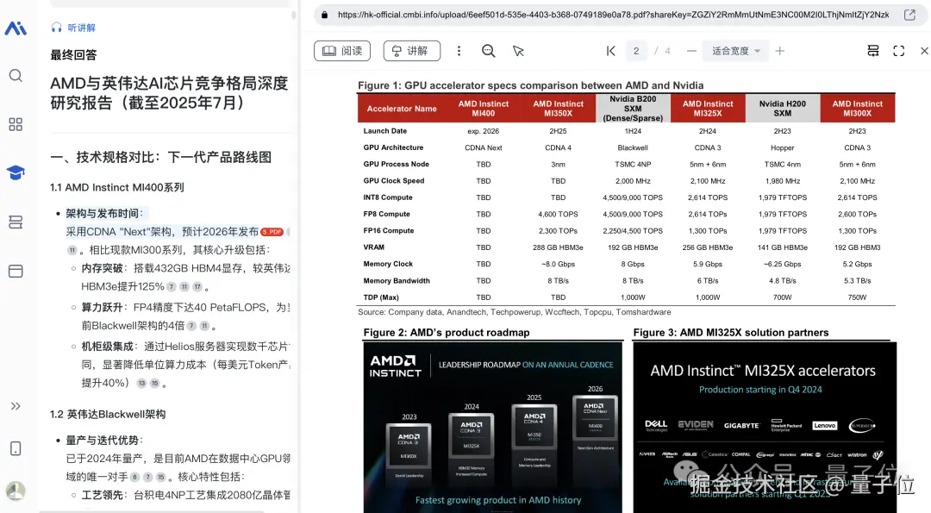Click the left panel vertical scrollbar
The image size is (931, 513).
click(x=293, y=15)
